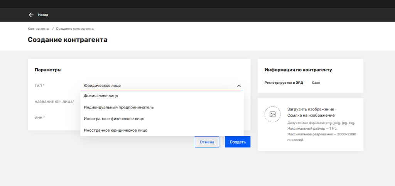Open the Контрагенты breadcrumb link
The image size is (395, 186).
[39, 29]
